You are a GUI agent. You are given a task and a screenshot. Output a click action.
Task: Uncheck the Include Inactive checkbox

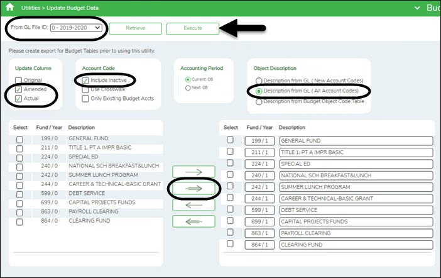(x=85, y=81)
